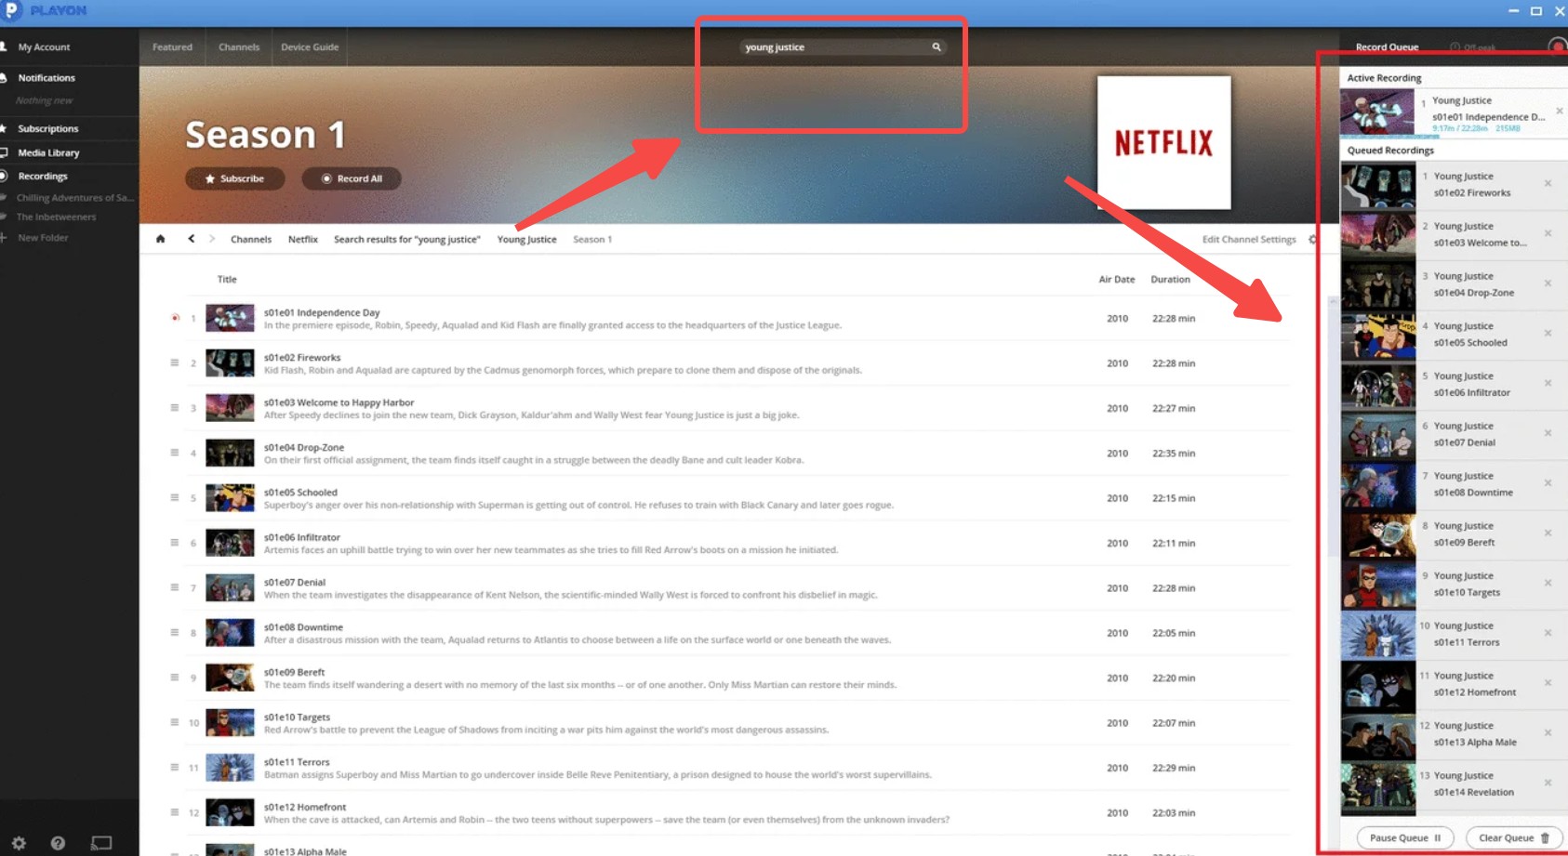Screen dimensions: 1568x856
Task: Open the help question mark icon
Action: click(x=58, y=843)
